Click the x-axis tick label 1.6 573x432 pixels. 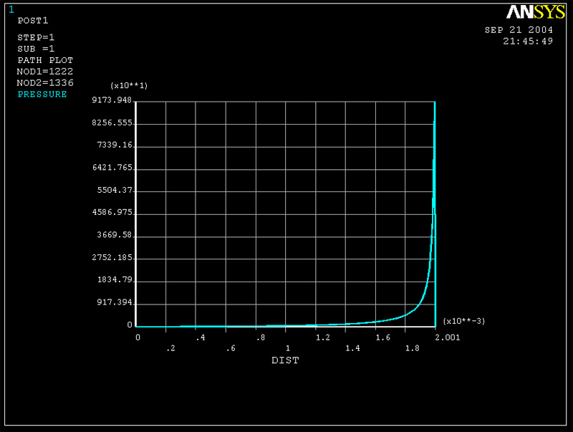383,337
